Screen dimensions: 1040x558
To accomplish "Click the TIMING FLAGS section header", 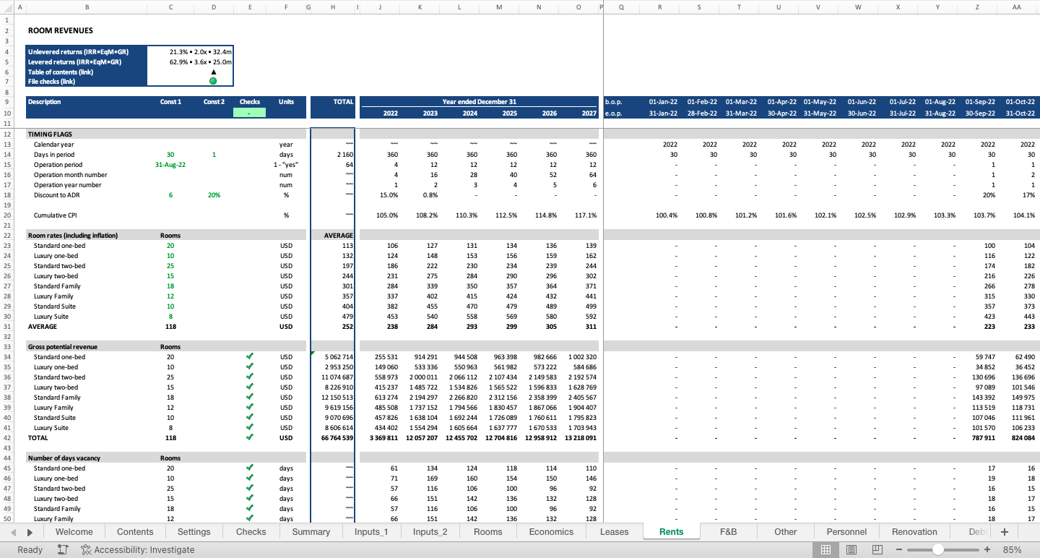I will 50,134.
